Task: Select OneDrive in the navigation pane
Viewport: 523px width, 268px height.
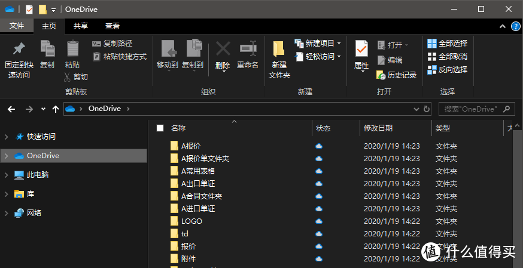Action: [x=74, y=156]
